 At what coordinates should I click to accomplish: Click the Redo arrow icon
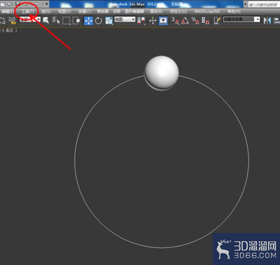(x=36, y=4)
